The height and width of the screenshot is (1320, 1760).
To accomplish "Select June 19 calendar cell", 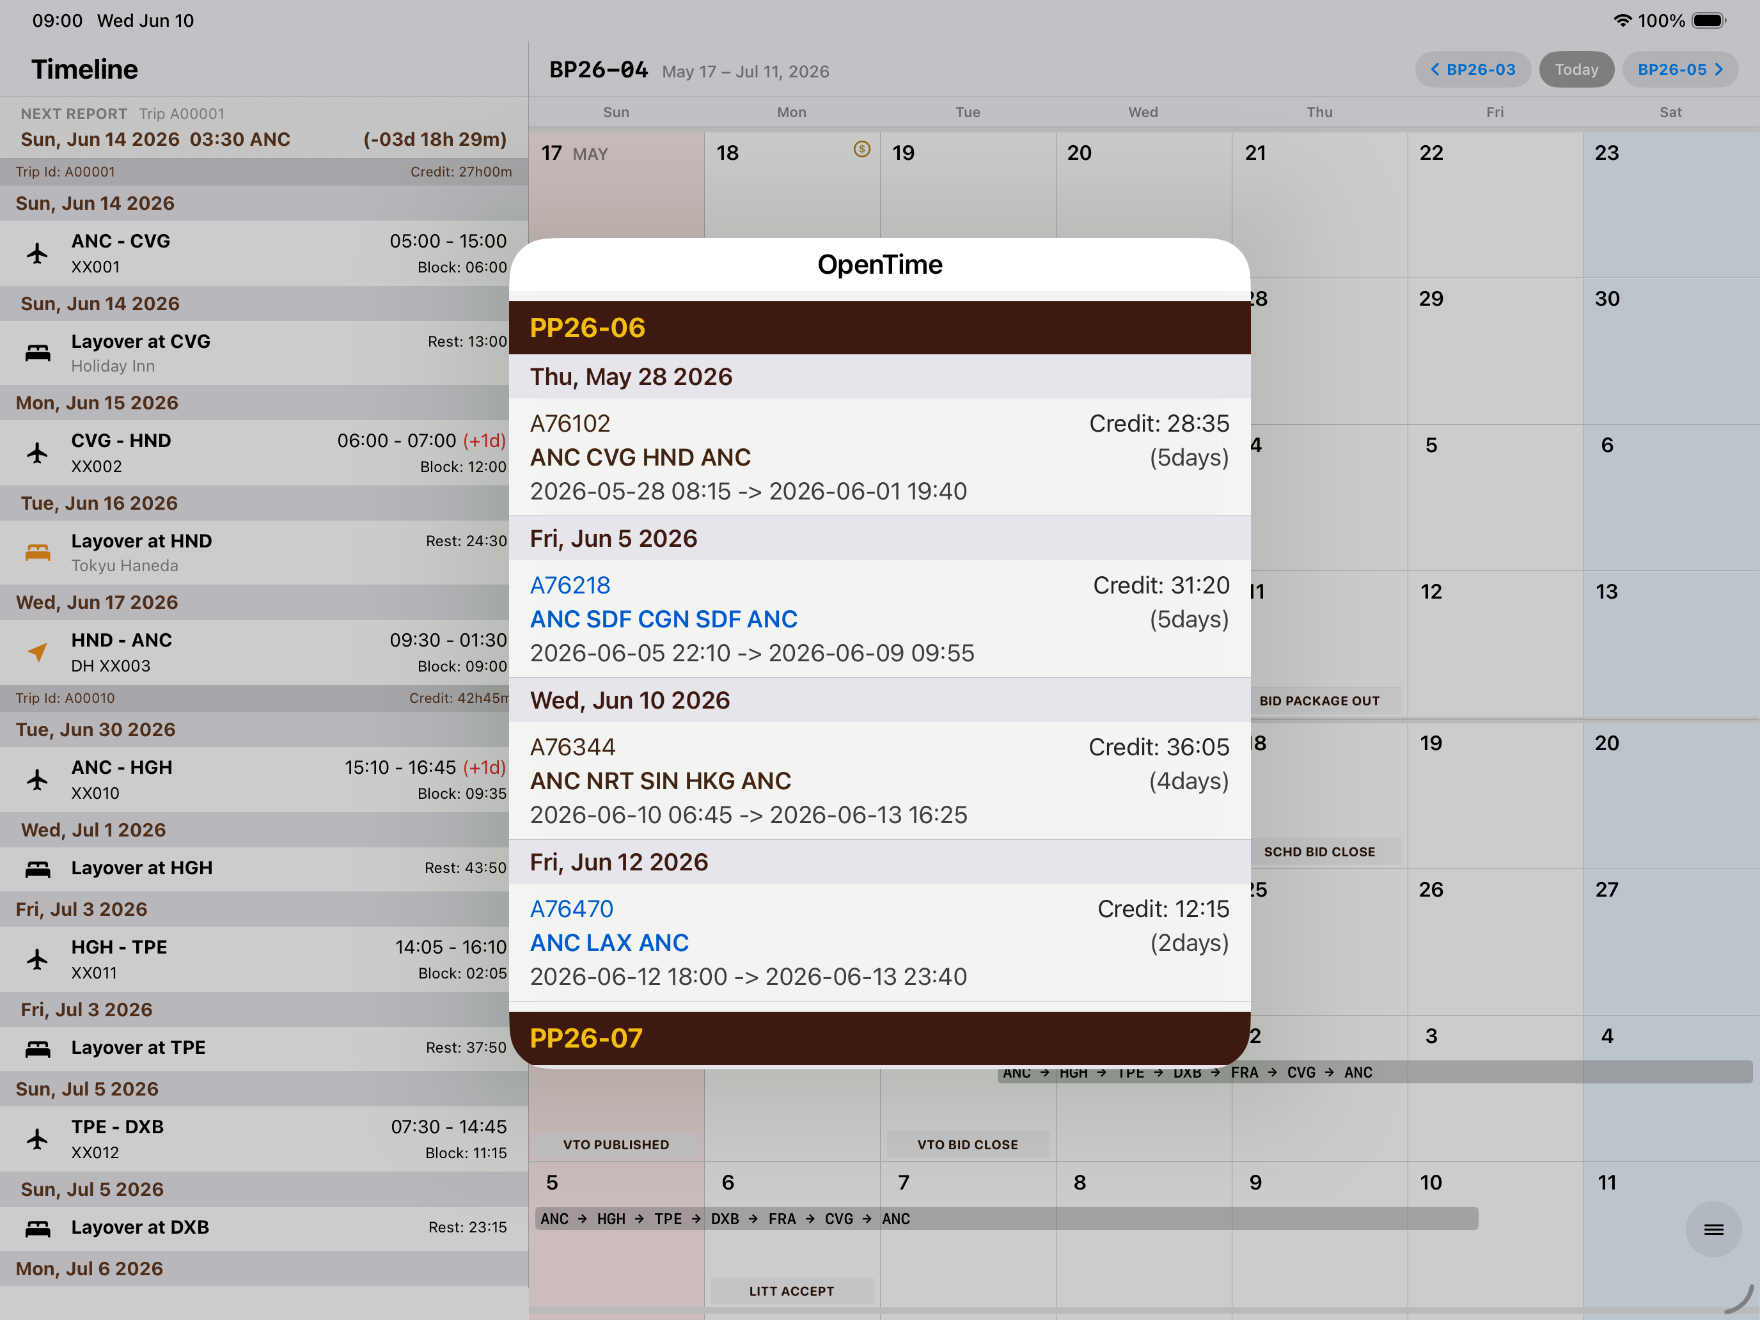I will pyautogui.click(x=1495, y=794).
